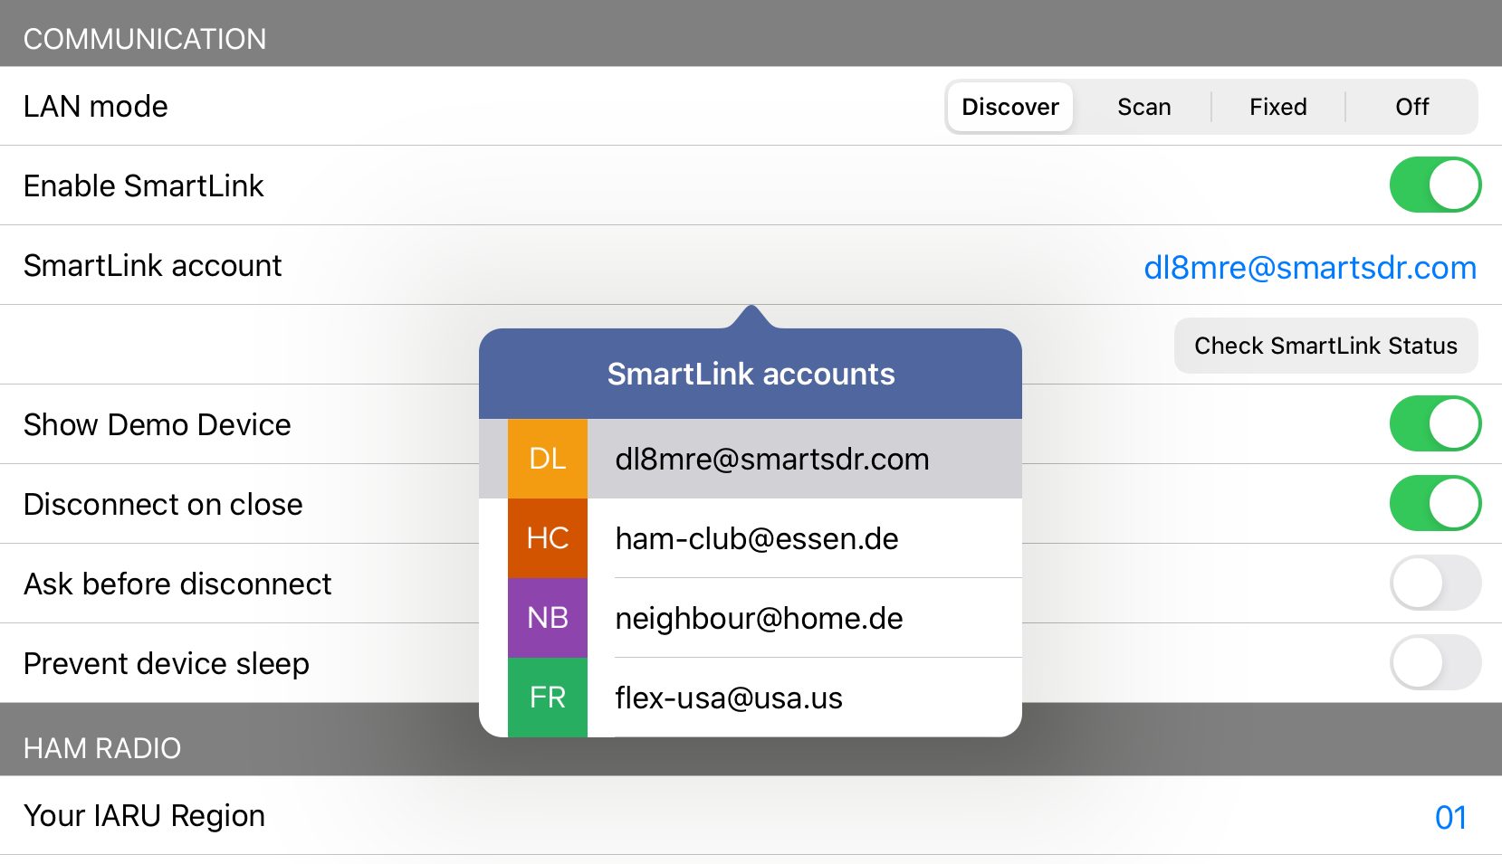
Task: Click the HC account badge
Action: (x=548, y=538)
